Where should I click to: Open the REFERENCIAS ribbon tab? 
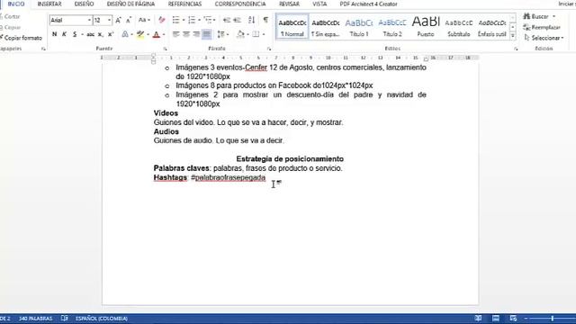[x=184, y=4]
